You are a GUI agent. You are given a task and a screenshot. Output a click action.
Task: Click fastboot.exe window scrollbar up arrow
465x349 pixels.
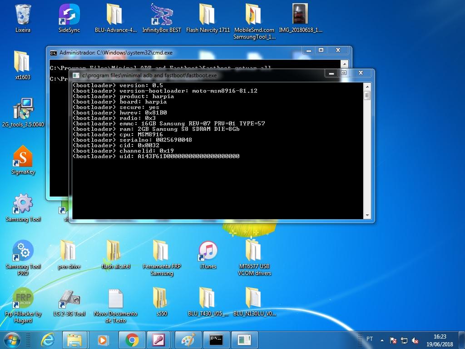click(x=367, y=86)
